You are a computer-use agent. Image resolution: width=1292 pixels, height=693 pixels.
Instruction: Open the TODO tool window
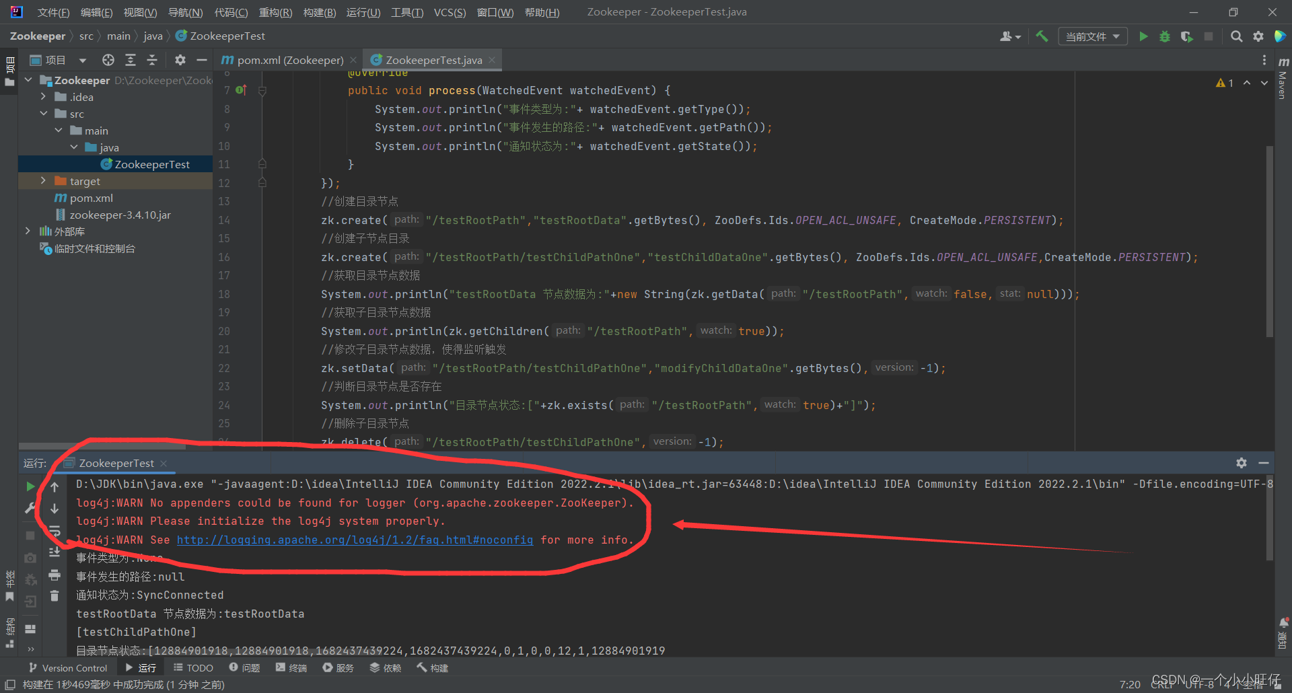coord(193,668)
